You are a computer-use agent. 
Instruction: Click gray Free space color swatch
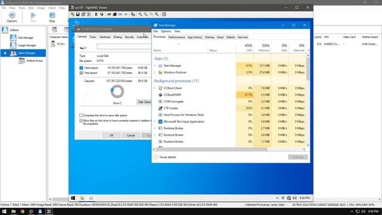pos(81,73)
